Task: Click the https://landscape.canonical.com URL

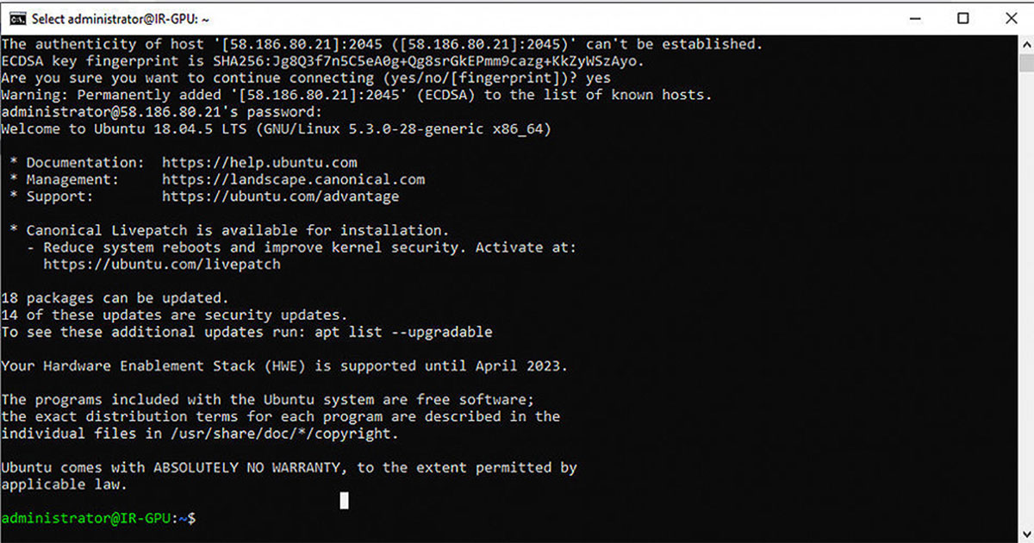Action: [293, 179]
